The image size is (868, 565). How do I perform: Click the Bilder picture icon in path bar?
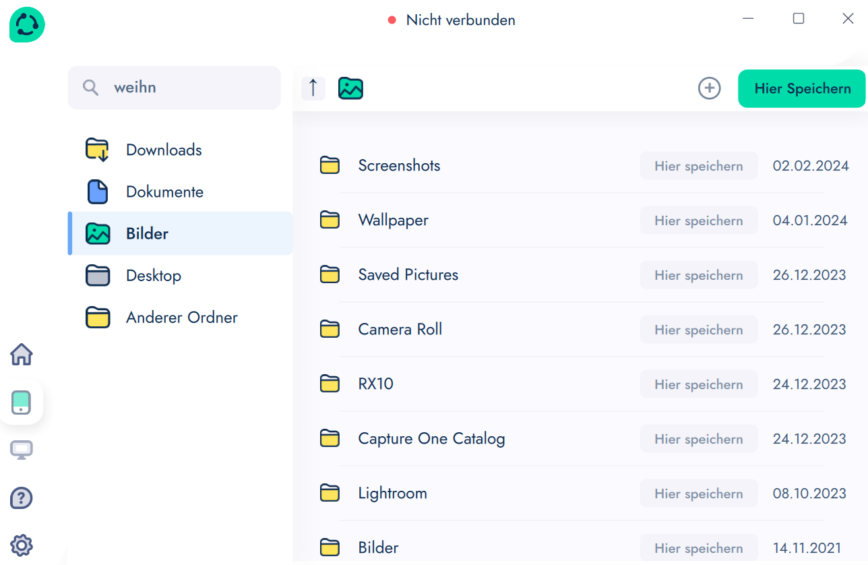coord(350,88)
